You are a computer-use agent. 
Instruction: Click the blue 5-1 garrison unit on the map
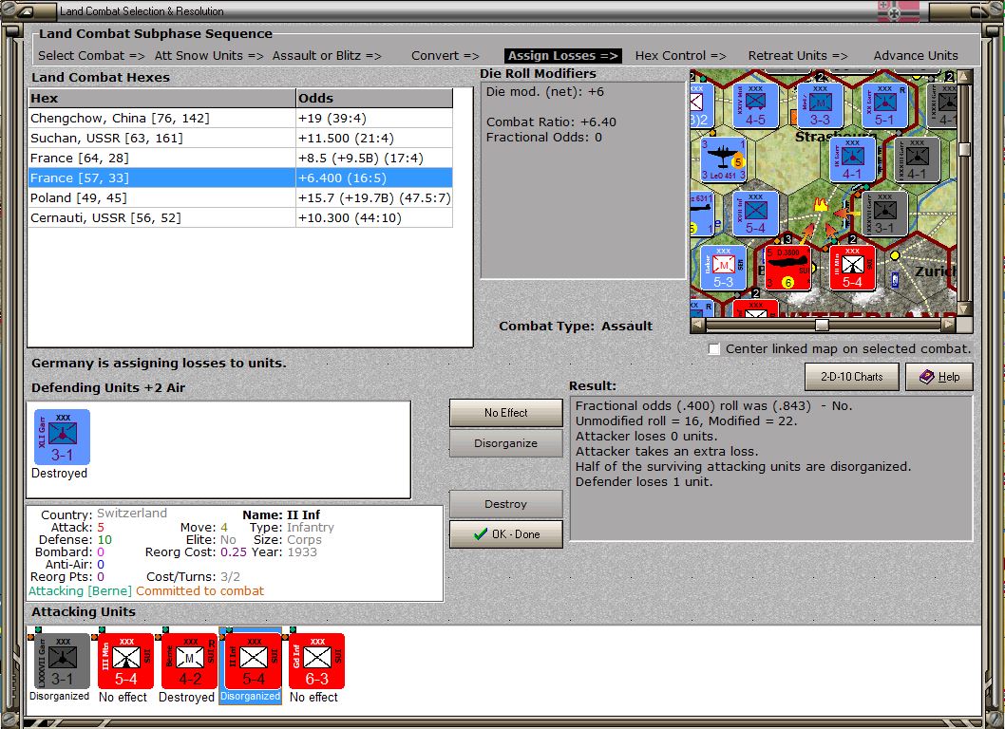(x=884, y=105)
